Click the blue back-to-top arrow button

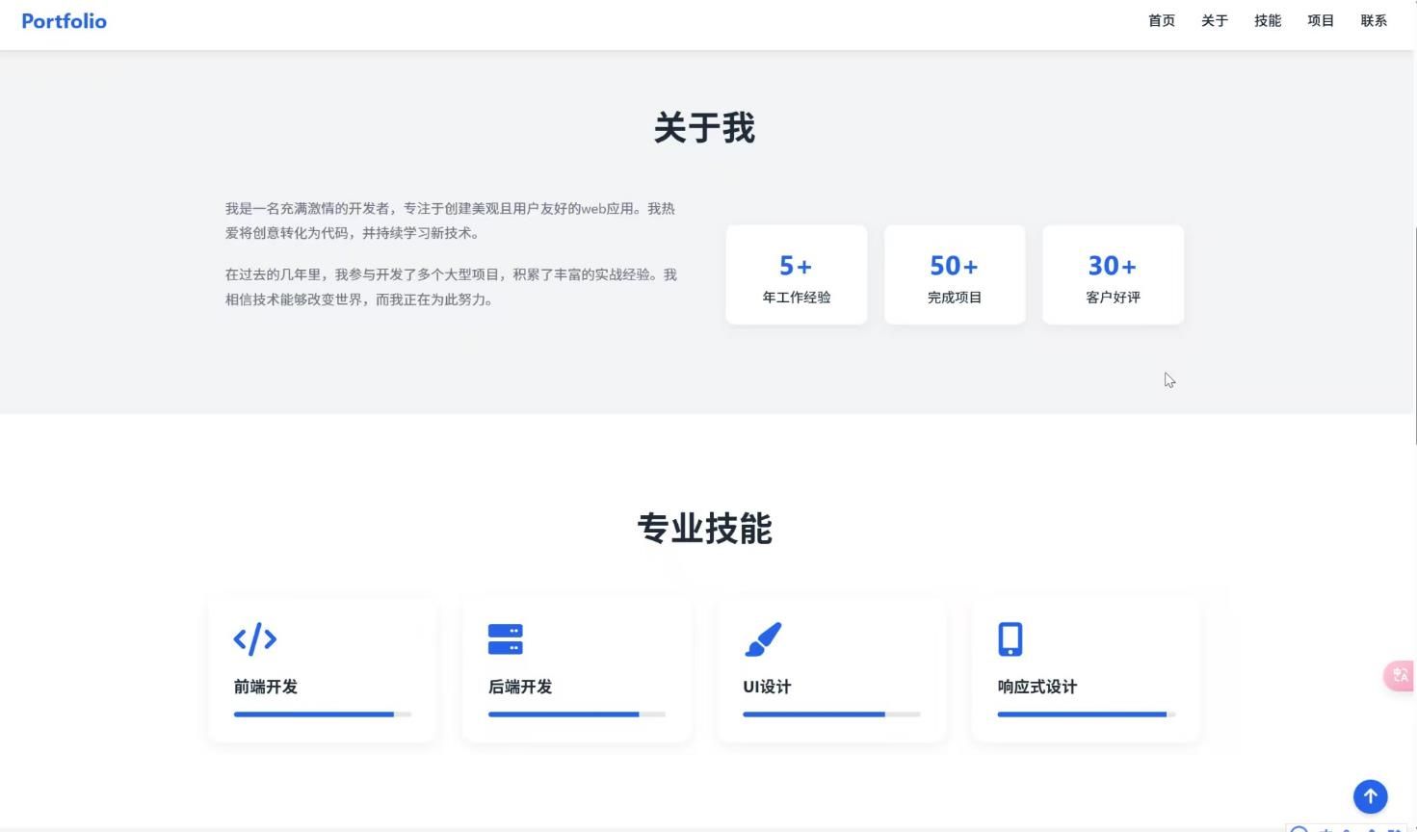[x=1370, y=796]
